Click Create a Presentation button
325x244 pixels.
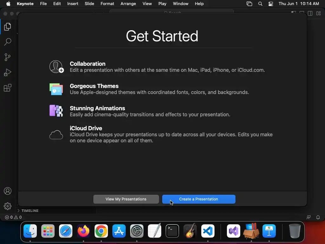click(x=199, y=199)
